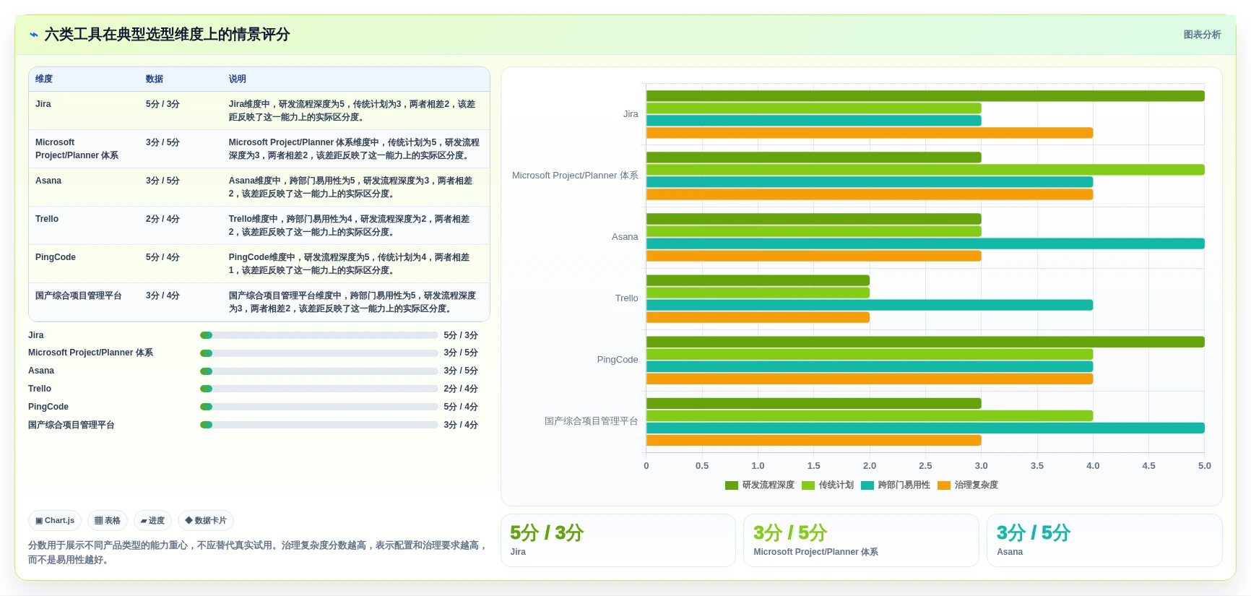
Task: Click the 2分 / 4分 value in Trello progress row
Action: click(461, 389)
